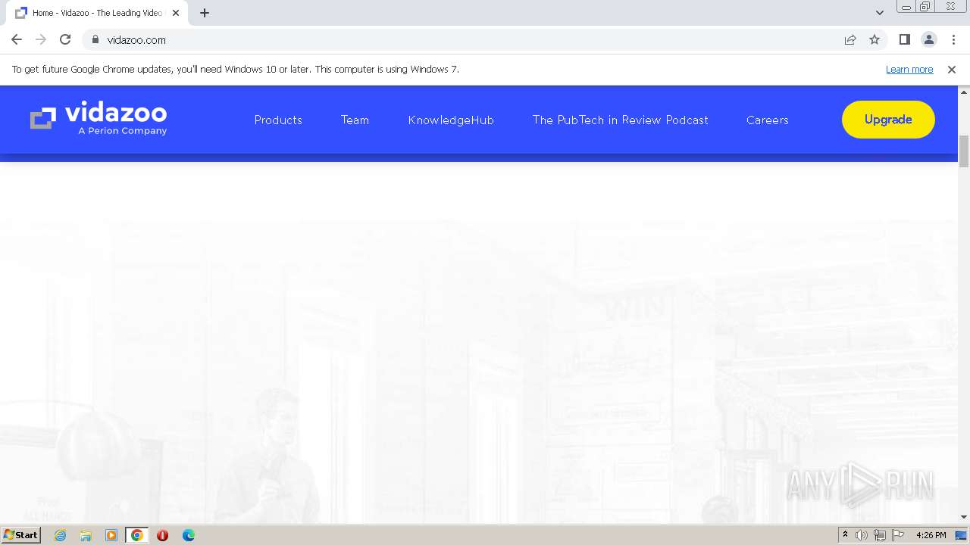View site information via the lock icon

coord(95,39)
